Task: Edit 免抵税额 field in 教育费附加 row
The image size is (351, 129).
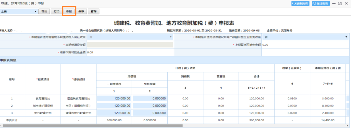Action: (x=150, y=98)
